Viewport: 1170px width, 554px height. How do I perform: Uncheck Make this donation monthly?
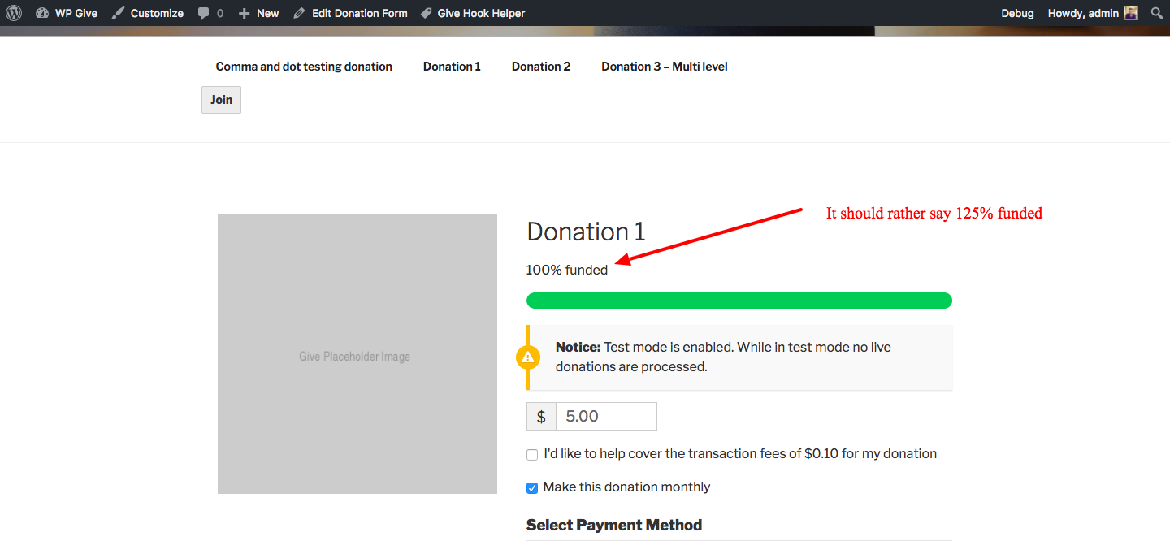tap(532, 488)
